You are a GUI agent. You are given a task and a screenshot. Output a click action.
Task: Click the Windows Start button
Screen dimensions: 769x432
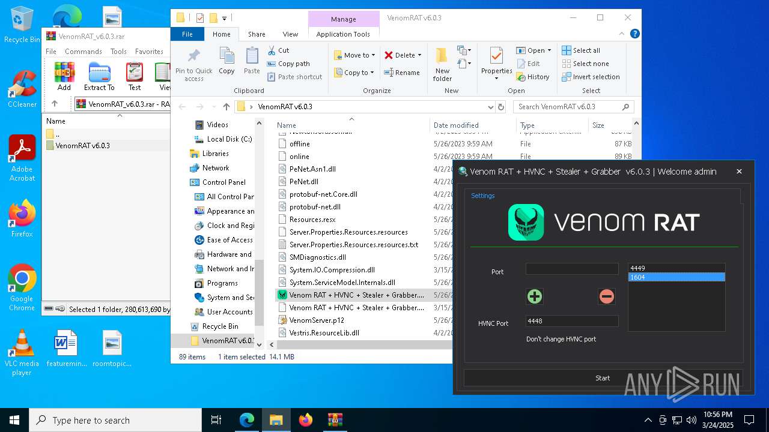click(14, 420)
